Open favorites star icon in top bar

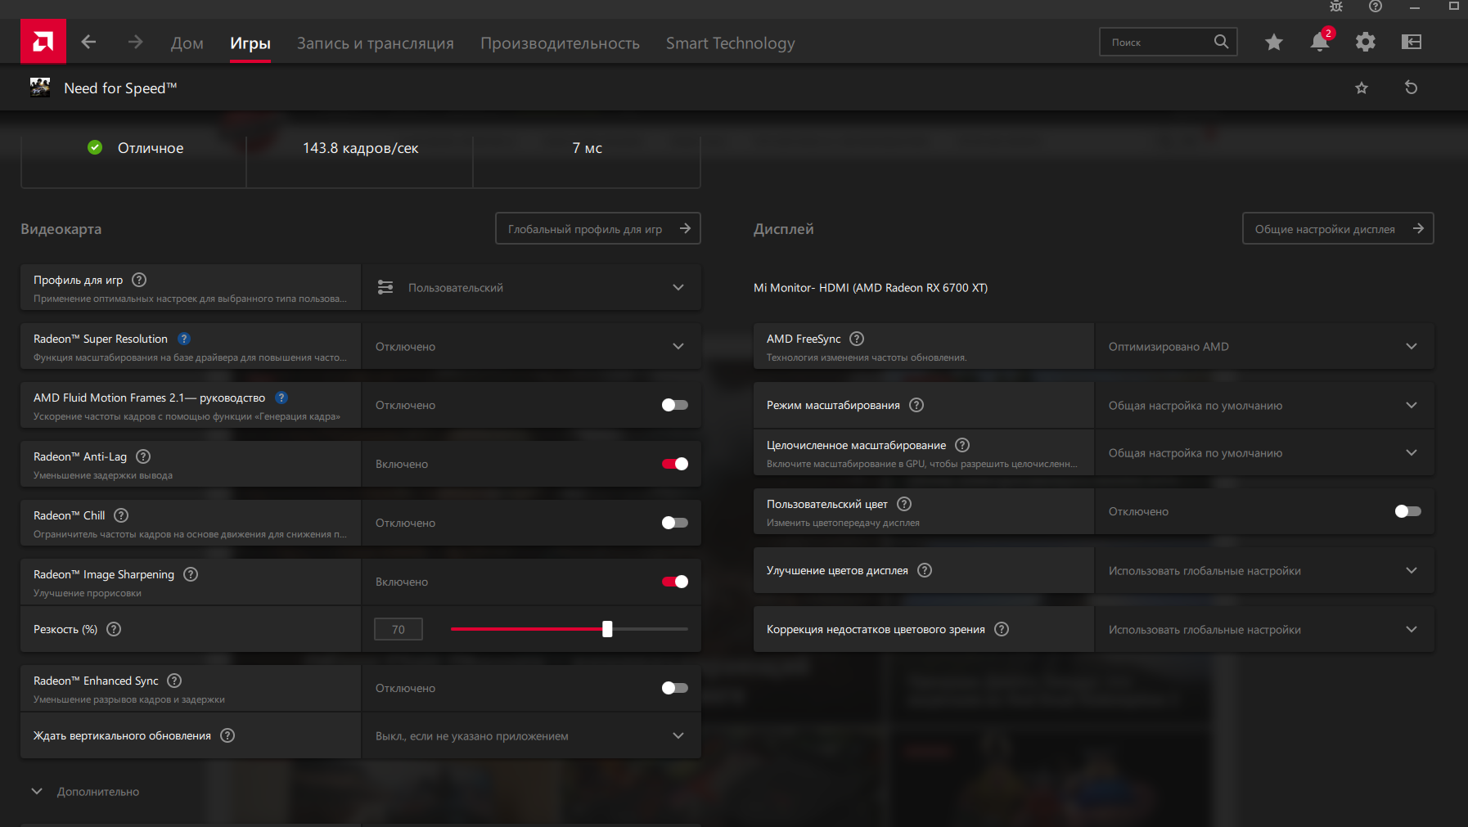1273,42
